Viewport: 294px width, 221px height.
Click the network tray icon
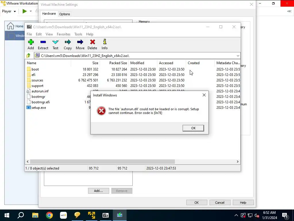pos(250,215)
